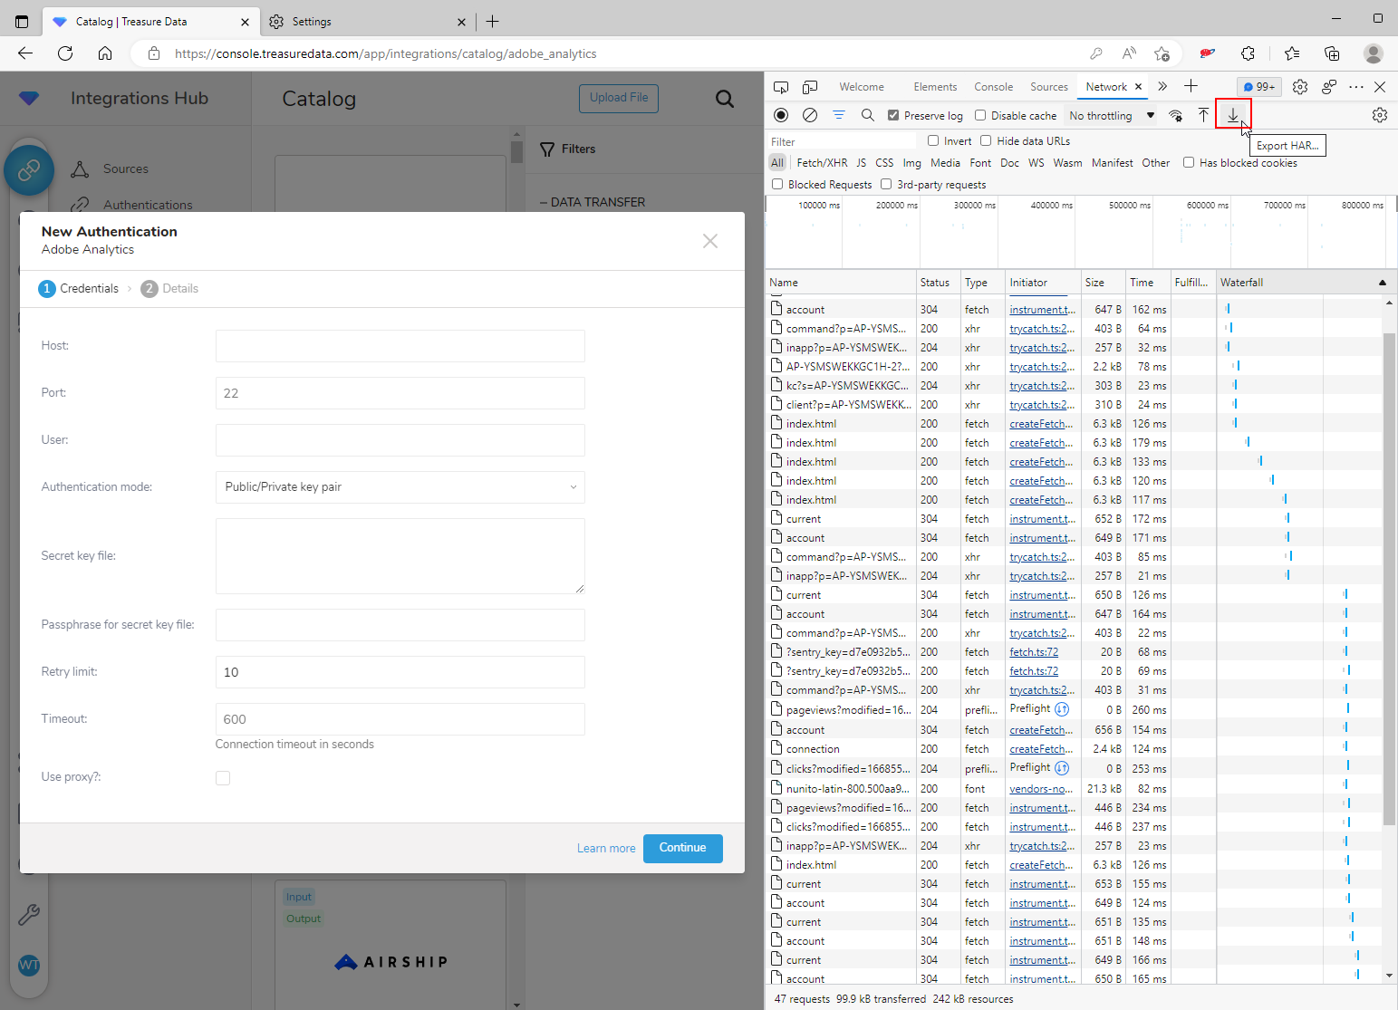The width and height of the screenshot is (1398, 1010).
Task: Enable the Disable cache checkbox
Action: pos(980,116)
